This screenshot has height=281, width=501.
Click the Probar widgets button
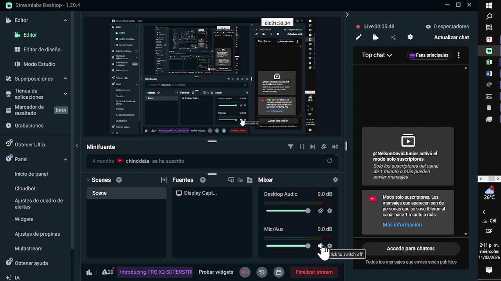(x=216, y=272)
